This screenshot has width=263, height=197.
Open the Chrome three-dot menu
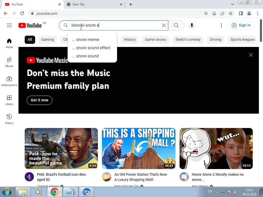[257, 13]
